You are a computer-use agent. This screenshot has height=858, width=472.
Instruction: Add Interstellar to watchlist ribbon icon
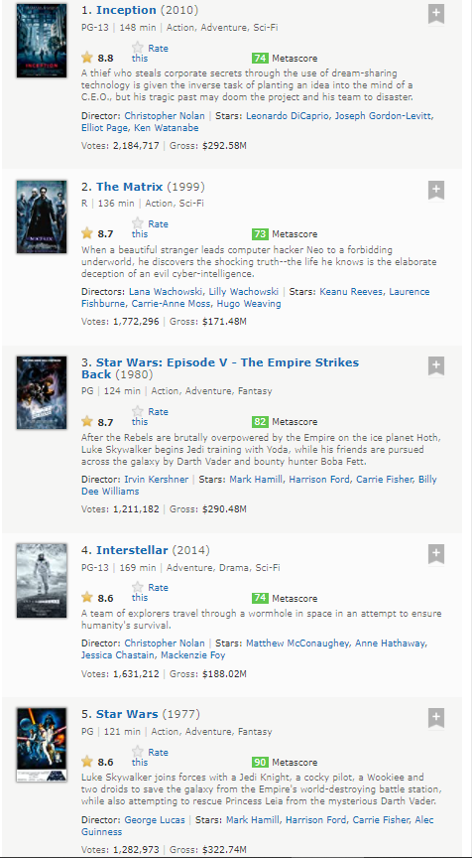436,554
